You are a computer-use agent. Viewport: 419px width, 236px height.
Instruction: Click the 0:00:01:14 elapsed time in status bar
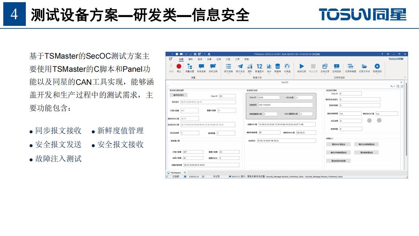coord(194,177)
